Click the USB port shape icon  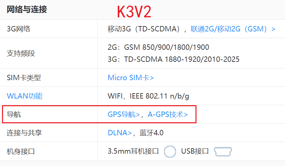223,152
